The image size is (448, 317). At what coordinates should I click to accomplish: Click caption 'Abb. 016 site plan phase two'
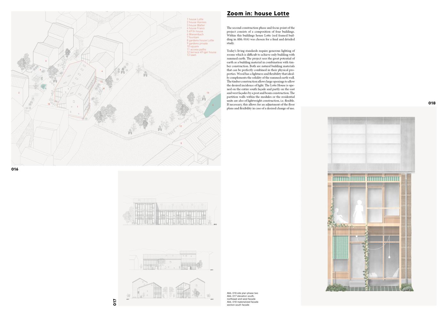click(x=242, y=293)
